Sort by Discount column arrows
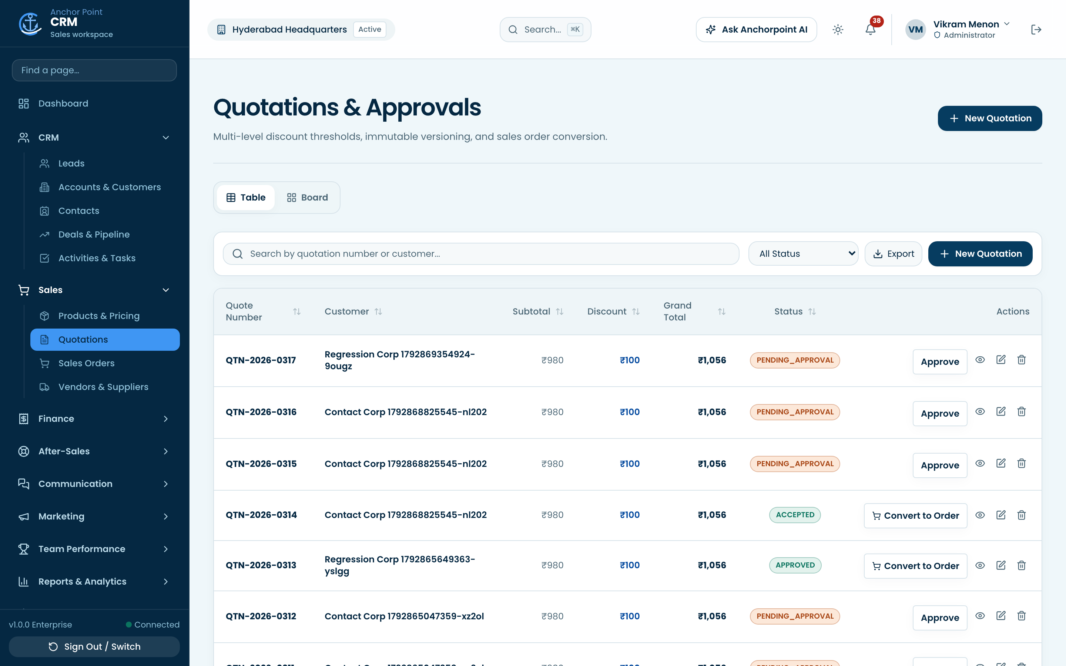The width and height of the screenshot is (1066, 666). click(x=636, y=312)
